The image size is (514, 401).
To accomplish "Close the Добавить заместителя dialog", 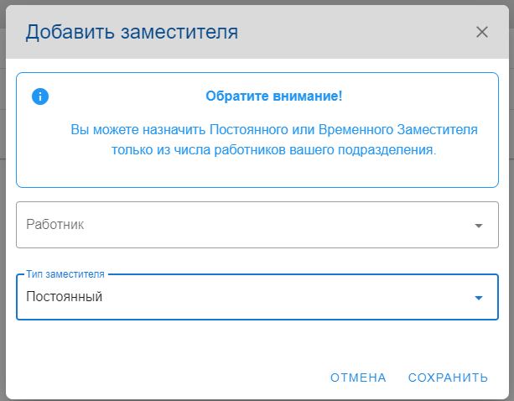I will 482,32.
